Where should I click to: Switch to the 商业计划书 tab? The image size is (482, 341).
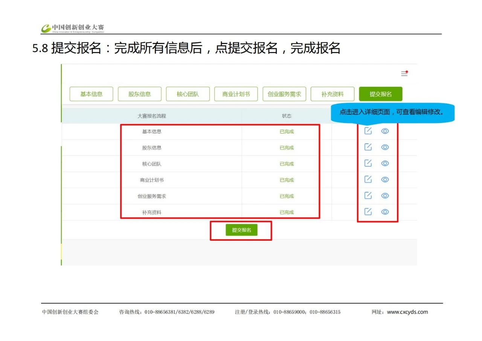point(236,94)
